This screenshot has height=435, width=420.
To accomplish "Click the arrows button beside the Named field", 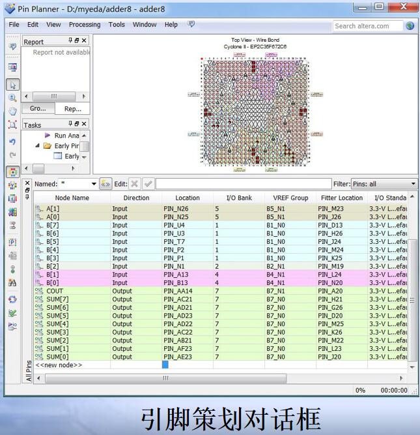I will [105, 184].
